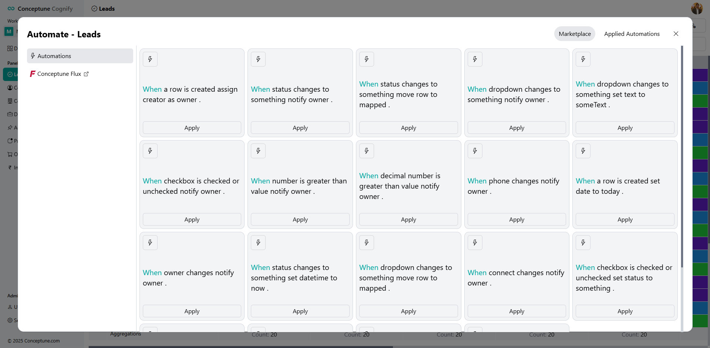Click the external link icon beside Conceptune Flux
The width and height of the screenshot is (710, 348).
[x=86, y=74]
